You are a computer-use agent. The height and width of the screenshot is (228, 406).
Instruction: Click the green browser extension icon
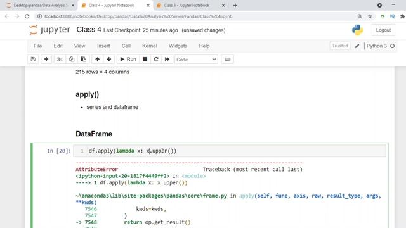point(382,16)
